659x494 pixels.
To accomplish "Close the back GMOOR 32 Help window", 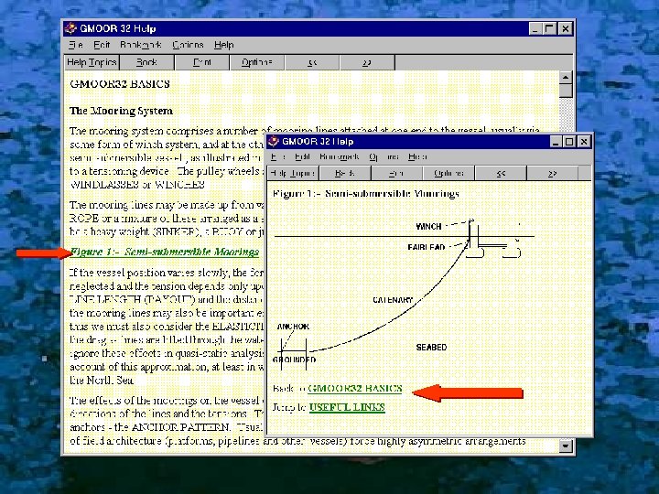I will pos(566,28).
